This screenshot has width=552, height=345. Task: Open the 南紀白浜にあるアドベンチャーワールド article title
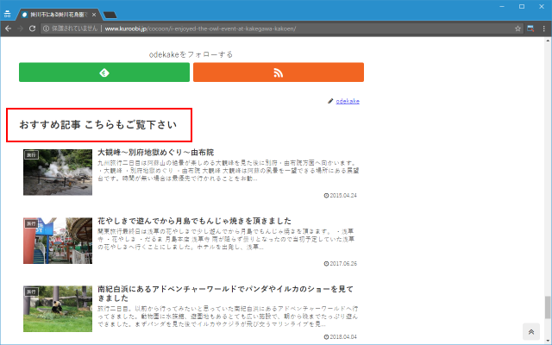click(x=225, y=293)
